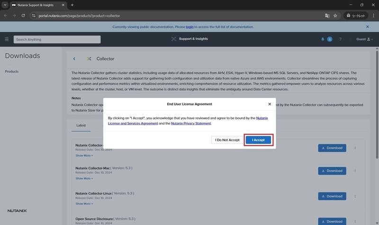
Task: Expand Show More under Collector-Mac
Action: (x=84, y=179)
